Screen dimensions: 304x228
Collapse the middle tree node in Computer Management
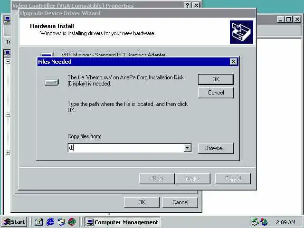(x=8, y=114)
